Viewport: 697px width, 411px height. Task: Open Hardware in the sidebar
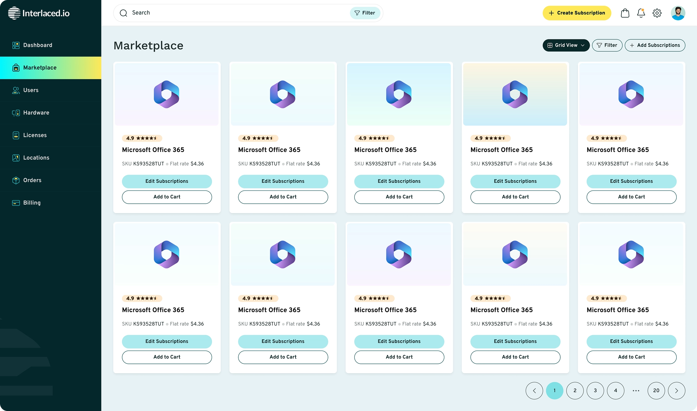coord(36,113)
